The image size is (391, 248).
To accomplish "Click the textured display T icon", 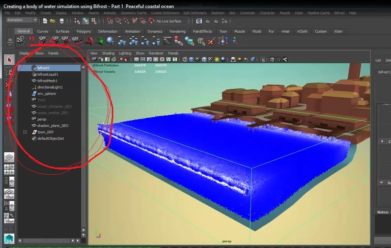I will 174,59.
